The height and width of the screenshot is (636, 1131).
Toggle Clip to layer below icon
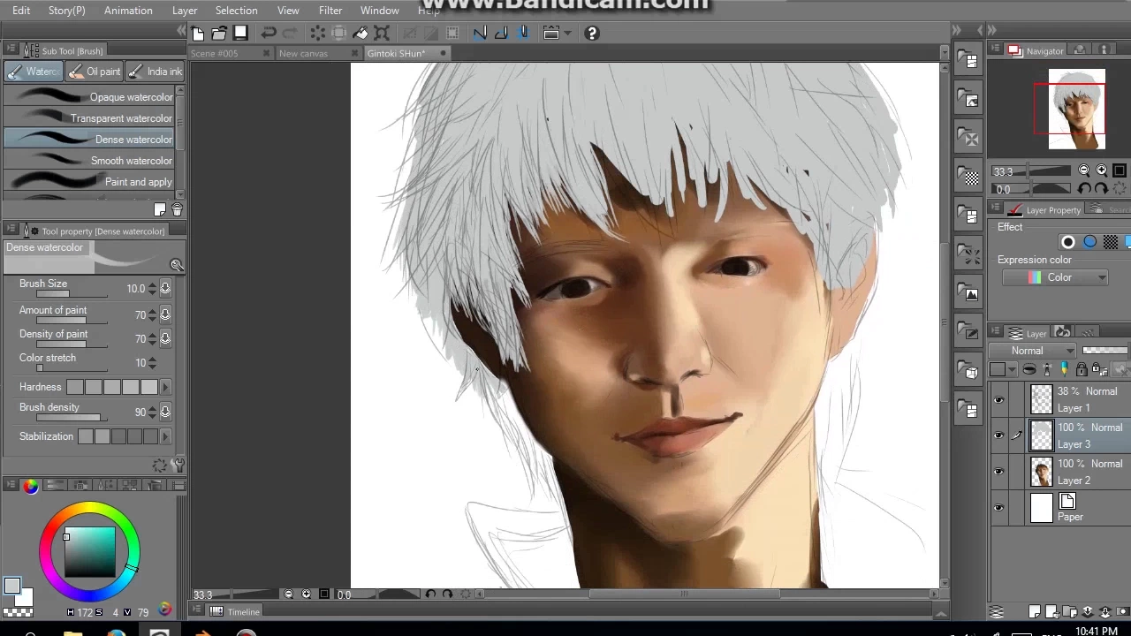[x=1029, y=369]
